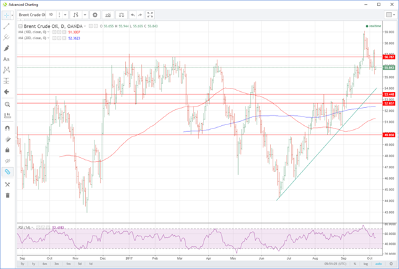Choose the text annotation tool
The height and width of the screenshot is (269, 399).
click(x=7, y=59)
